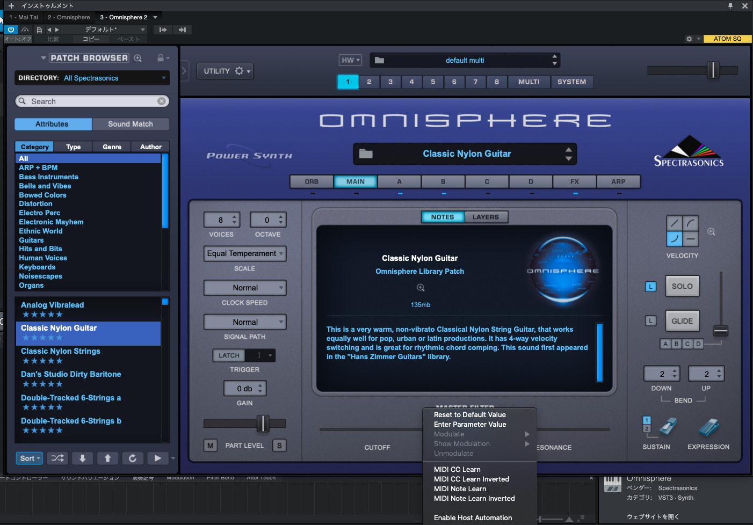Image resolution: width=753 pixels, height=525 pixels.
Task: Toggle the SOLO button
Action: [682, 286]
